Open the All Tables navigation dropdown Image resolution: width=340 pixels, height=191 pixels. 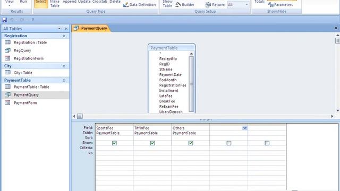[59, 28]
